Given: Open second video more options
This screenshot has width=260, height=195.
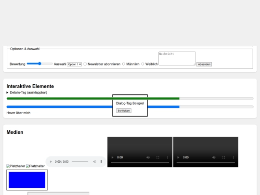Looking at the screenshot, I should coord(234,157).
